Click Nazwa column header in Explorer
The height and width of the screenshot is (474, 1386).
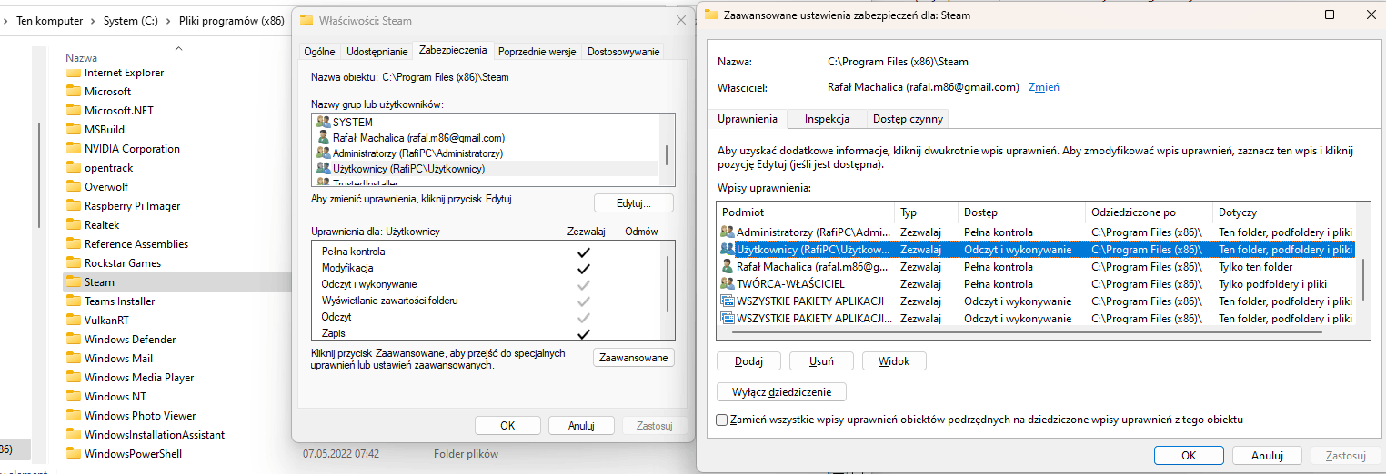81,58
